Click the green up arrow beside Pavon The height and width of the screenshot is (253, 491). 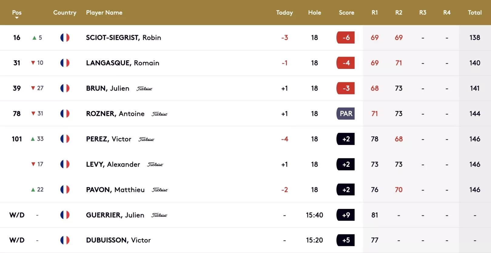tap(33, 190)
